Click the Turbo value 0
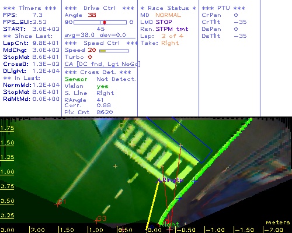 90,57
